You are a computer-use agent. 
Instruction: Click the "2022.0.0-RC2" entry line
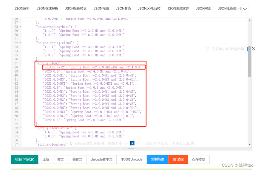click(x=89, y=116)
